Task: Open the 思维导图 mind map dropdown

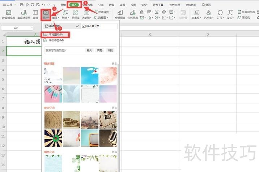Action: 102,12
